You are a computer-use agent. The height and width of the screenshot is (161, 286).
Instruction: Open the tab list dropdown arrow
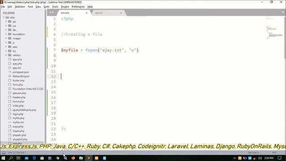click(x=283, y=13)
